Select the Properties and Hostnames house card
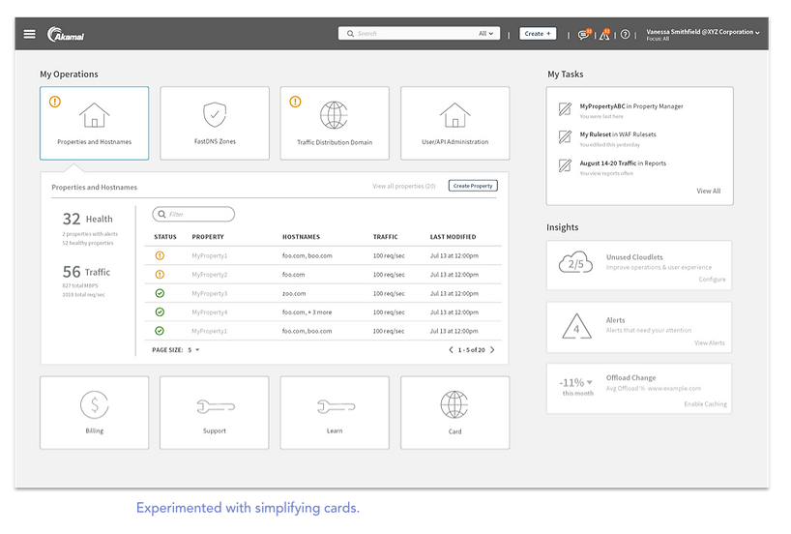791x534 pixels. click(x=95, y=123)
